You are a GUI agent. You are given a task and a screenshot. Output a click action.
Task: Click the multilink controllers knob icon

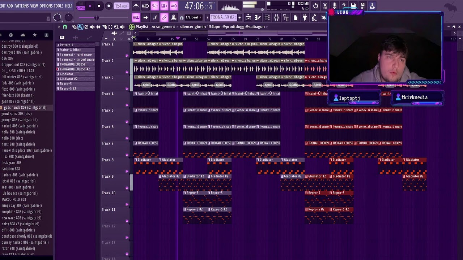(174, 17)
